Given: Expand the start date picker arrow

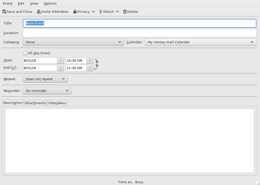Looking at the screenshot, I should pyautogui.click(x=60, y=61).
